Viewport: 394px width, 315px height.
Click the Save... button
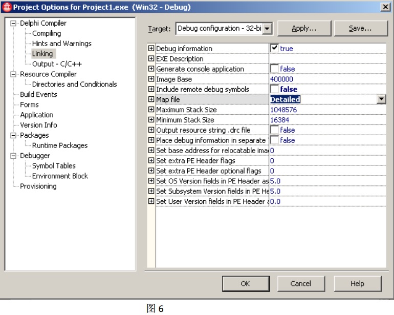click(360, 29)
